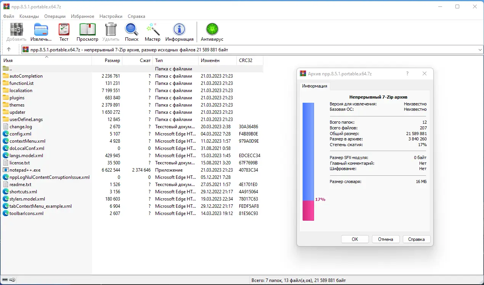Select the themes folder icon
The image size is (484, 285).
click(6, 105)
